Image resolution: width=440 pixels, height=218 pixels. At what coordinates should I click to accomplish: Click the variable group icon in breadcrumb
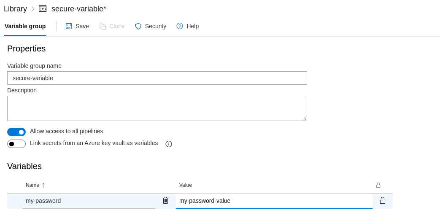click(43, 9)
